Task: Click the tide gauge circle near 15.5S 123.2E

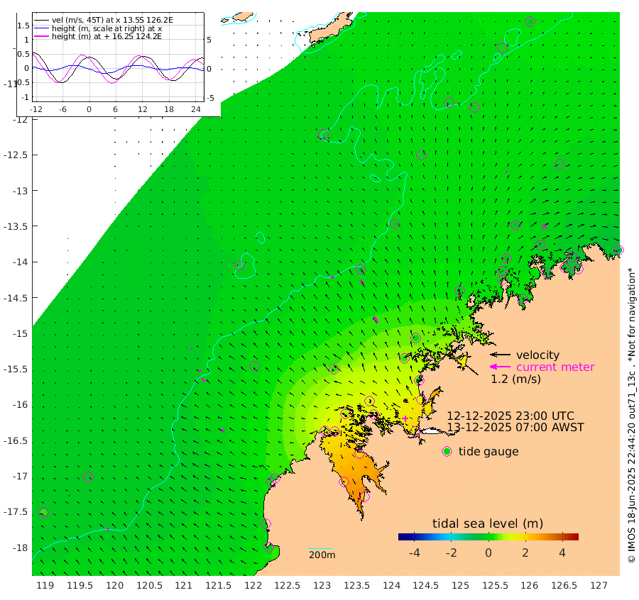Action: (x=334, y=370)
